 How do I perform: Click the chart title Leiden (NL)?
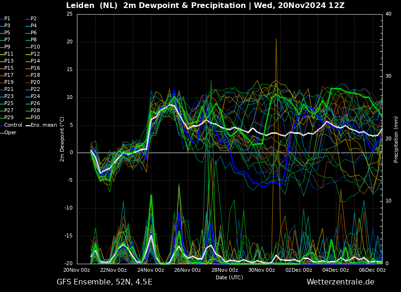coord(92,5)
